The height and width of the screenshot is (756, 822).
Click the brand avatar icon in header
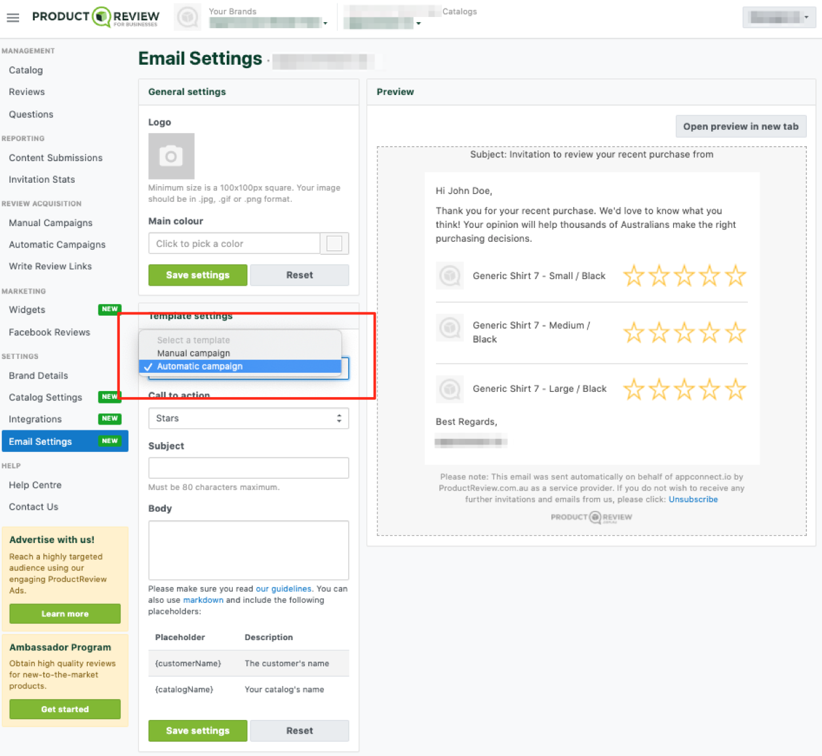187,17
